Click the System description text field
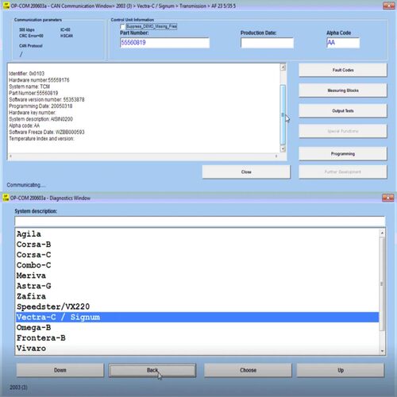 (200, 221)
